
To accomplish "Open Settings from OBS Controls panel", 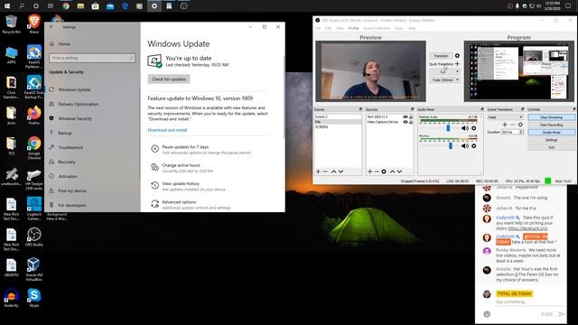I will 551,140.
